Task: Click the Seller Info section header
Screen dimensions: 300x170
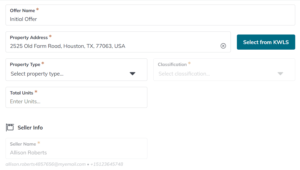Action: coord(30,127)
